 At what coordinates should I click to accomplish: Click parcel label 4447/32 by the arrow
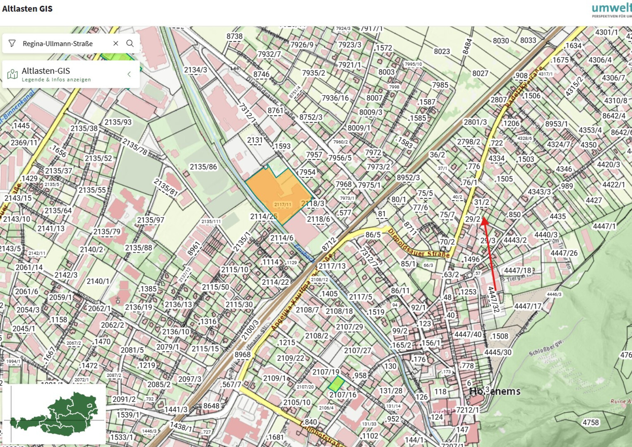pyautogui.click(x=493, y=299)
